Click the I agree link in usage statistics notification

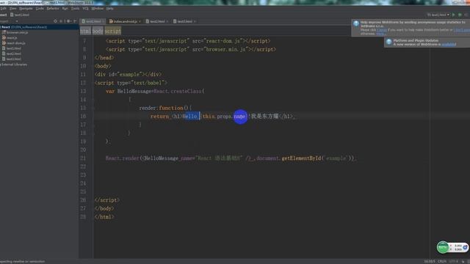click(x=382, y=30)
